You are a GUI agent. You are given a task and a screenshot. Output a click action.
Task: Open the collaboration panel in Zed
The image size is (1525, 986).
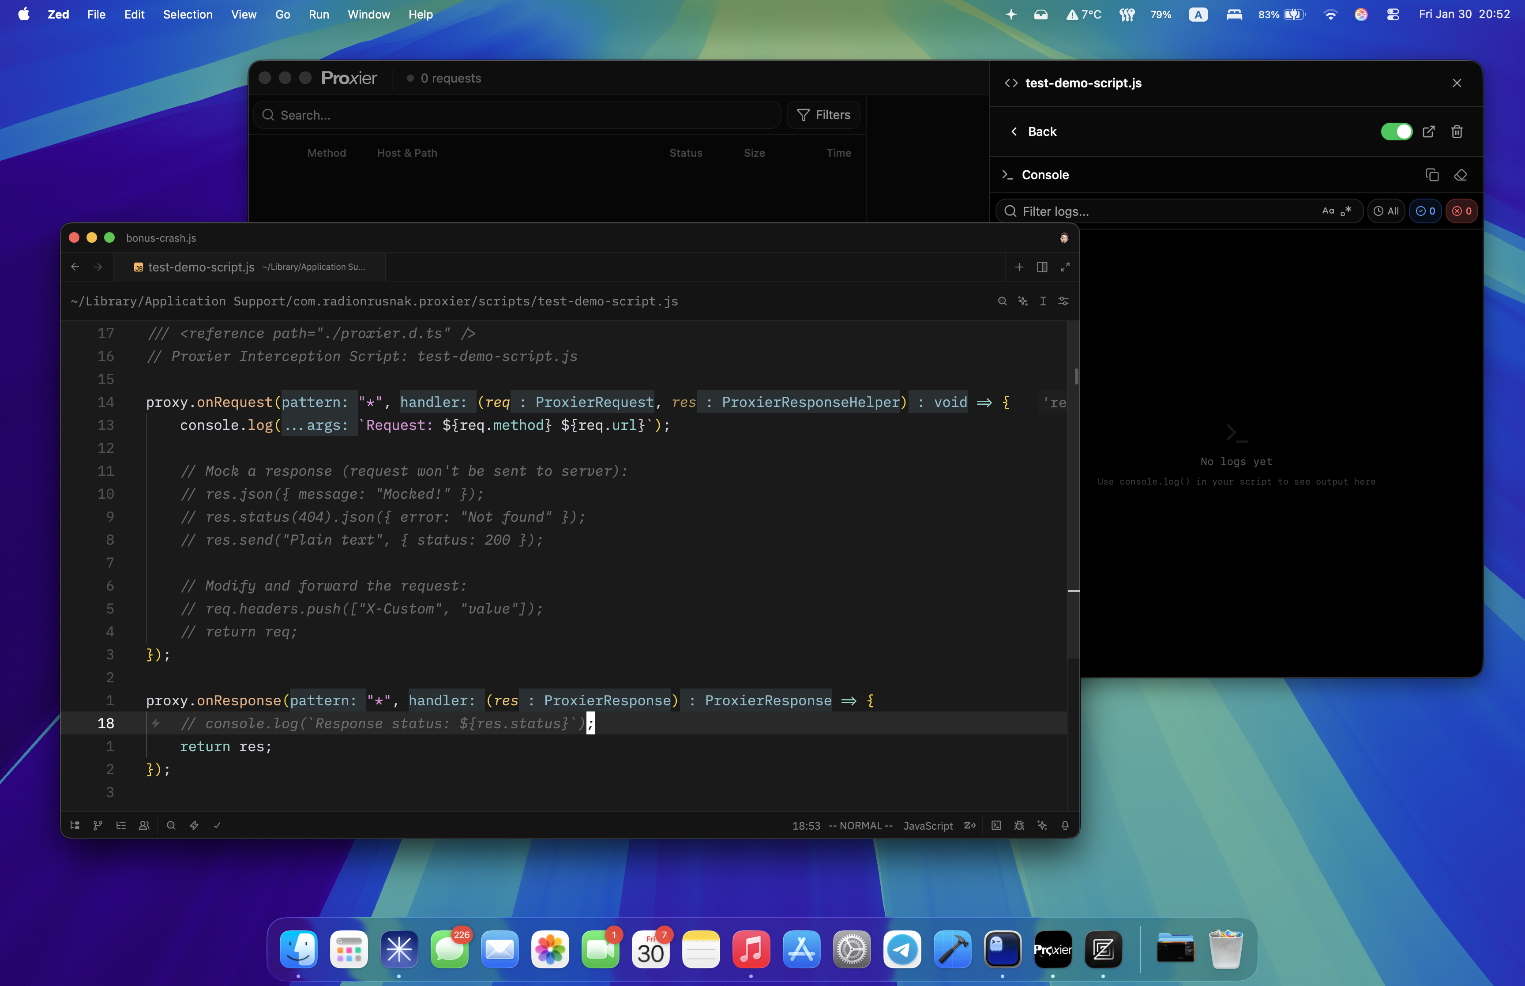[144, 826]
